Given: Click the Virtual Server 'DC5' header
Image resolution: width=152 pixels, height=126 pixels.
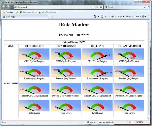Looking at the screenshot, I should tap(74, 42).
